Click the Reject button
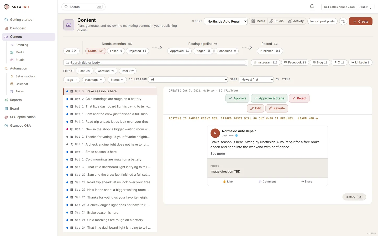 click(299, 98)
